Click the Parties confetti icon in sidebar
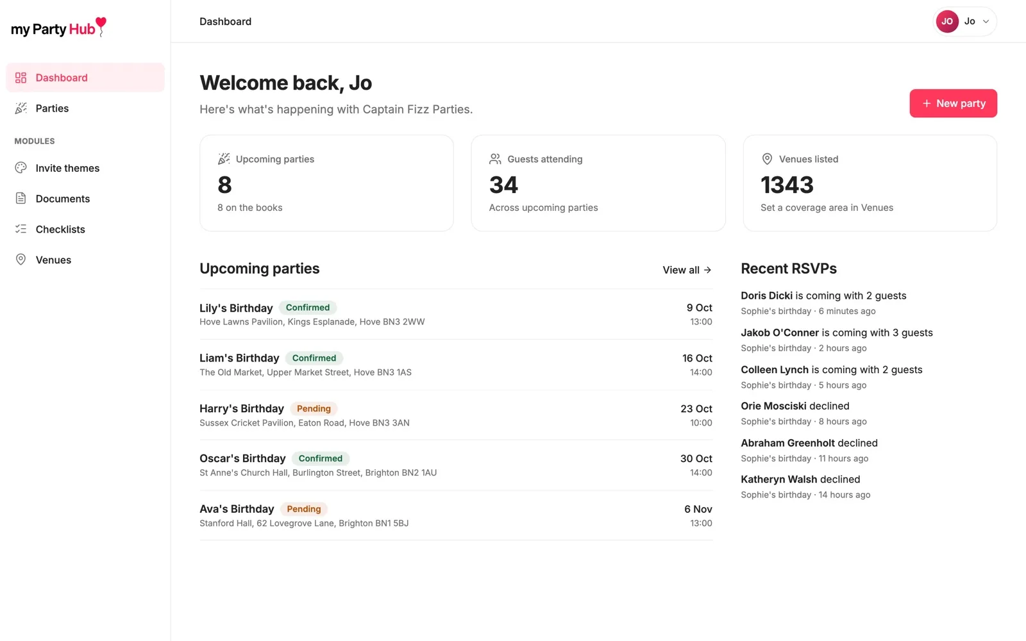The height and width of the screenshot is (641, 1026). click(x=21, y=108)
